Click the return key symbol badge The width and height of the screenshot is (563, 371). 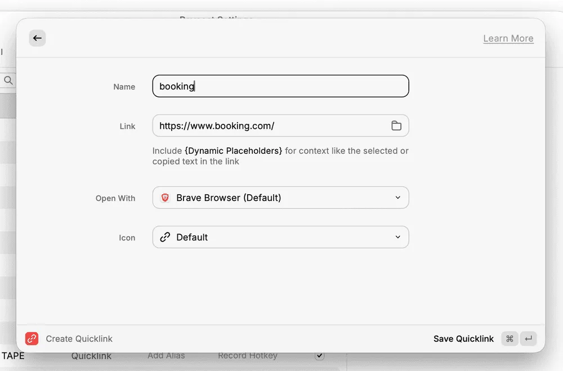pos(528,339)
